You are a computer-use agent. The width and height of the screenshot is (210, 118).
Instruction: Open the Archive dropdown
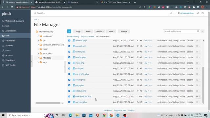pyautogui.click(x=100, y=31)
